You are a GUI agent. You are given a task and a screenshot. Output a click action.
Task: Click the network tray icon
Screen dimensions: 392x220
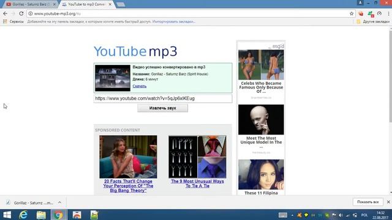348,215
